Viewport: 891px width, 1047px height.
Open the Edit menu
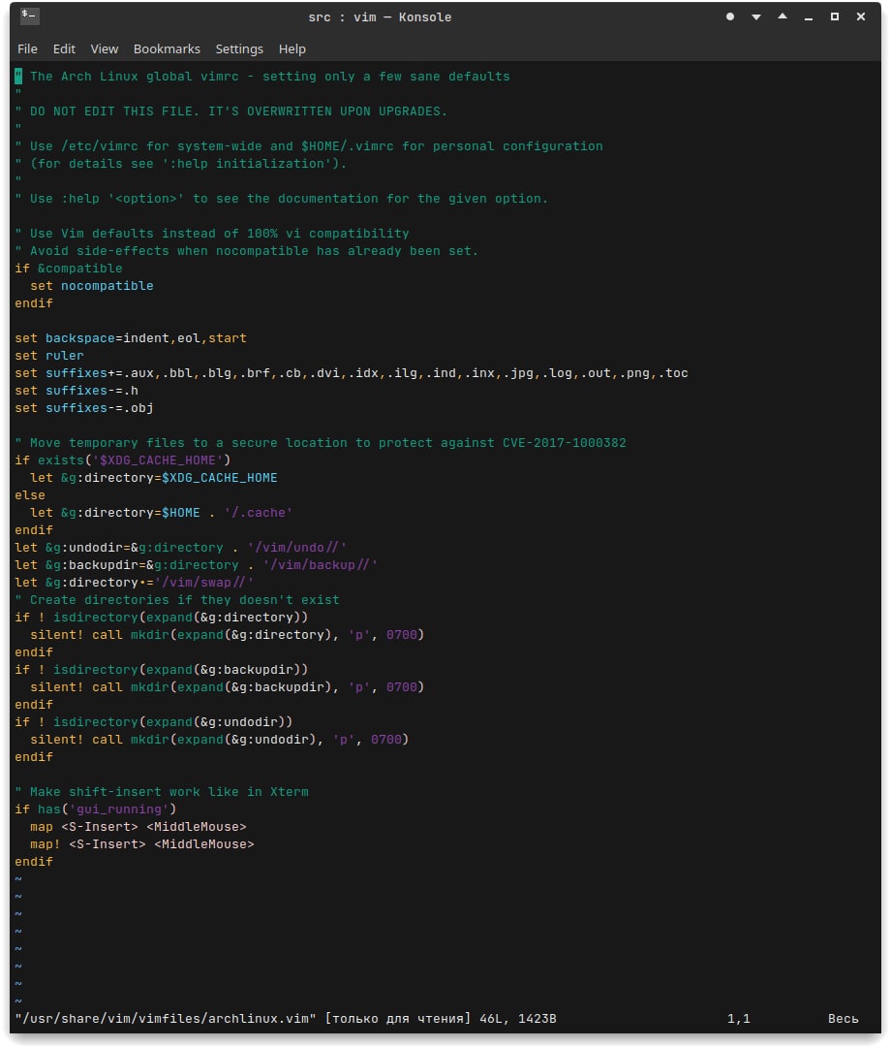64,48
